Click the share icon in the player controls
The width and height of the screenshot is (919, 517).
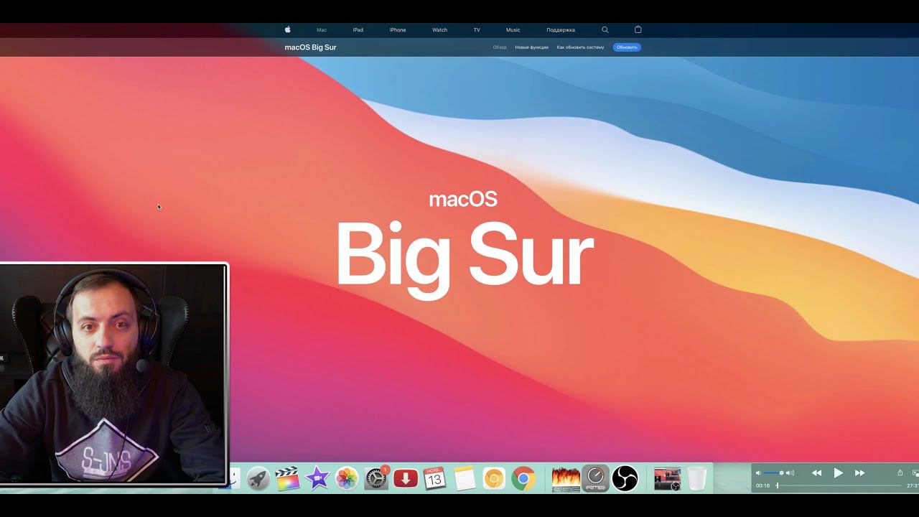click(x=900, y=472)
